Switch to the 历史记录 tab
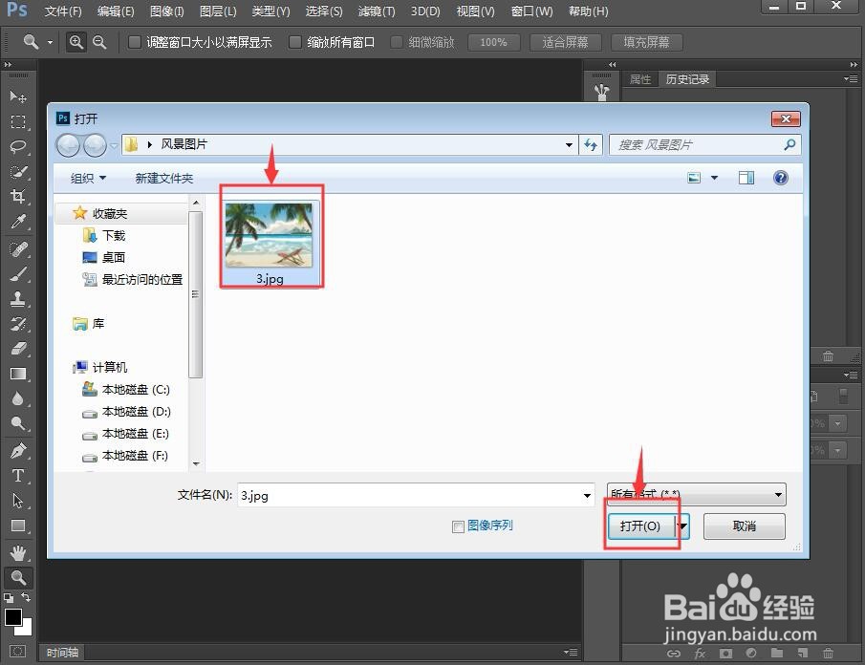Viewport: 865px width, 665px height. (687, 79)
